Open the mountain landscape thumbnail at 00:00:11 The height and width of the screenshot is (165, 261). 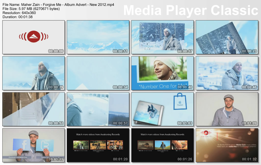(98, 37)
